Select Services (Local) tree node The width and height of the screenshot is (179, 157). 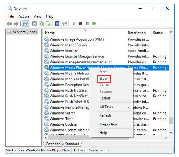pyautogui.click(x=23, y=32)
